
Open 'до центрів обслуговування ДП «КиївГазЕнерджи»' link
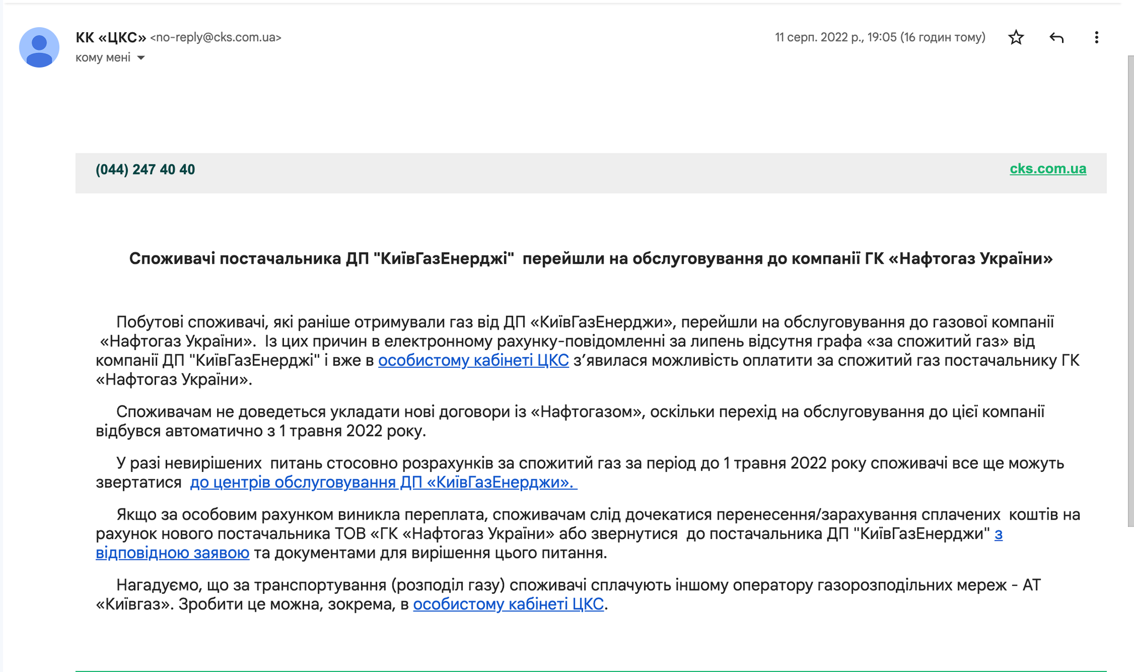click(x=383, y=483)
